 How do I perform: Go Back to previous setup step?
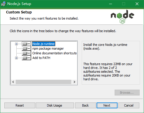click(85, 105)
